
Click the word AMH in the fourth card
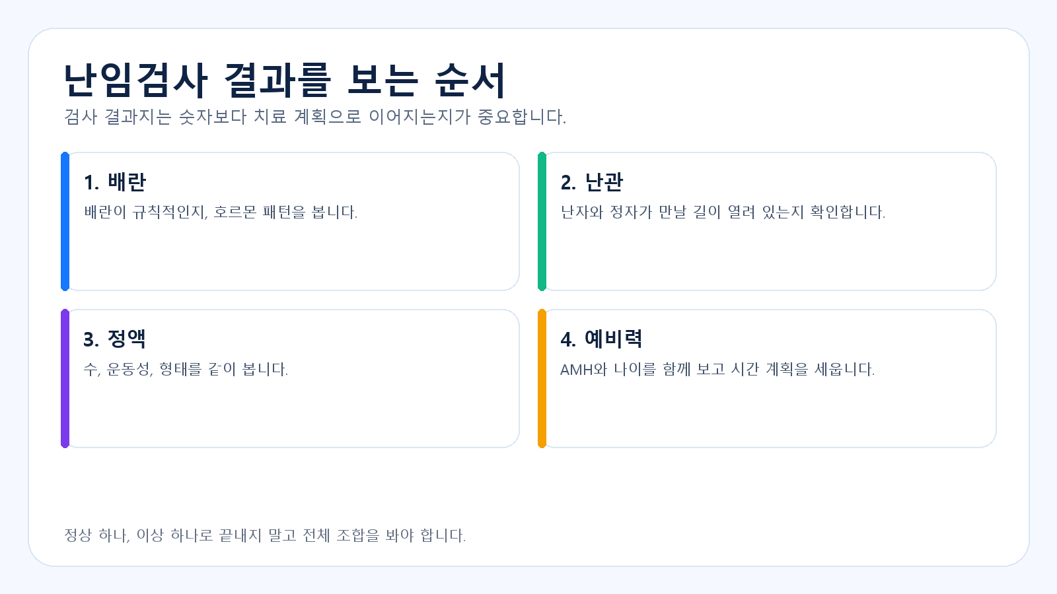click(577, 370)
